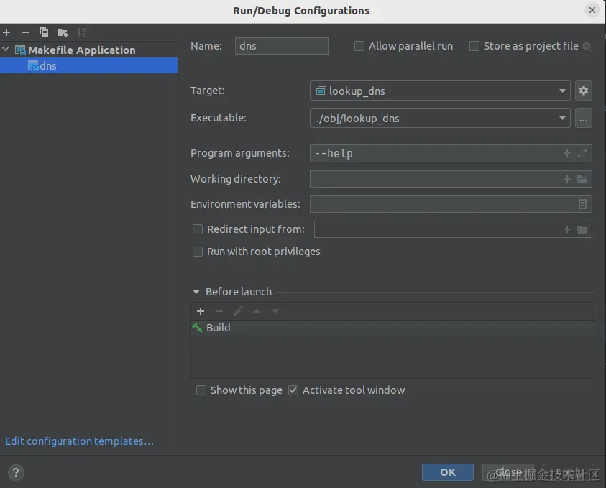Add a new run configuration
The height and width of the screenshot is (488, 606).
(x=6, y=32)
